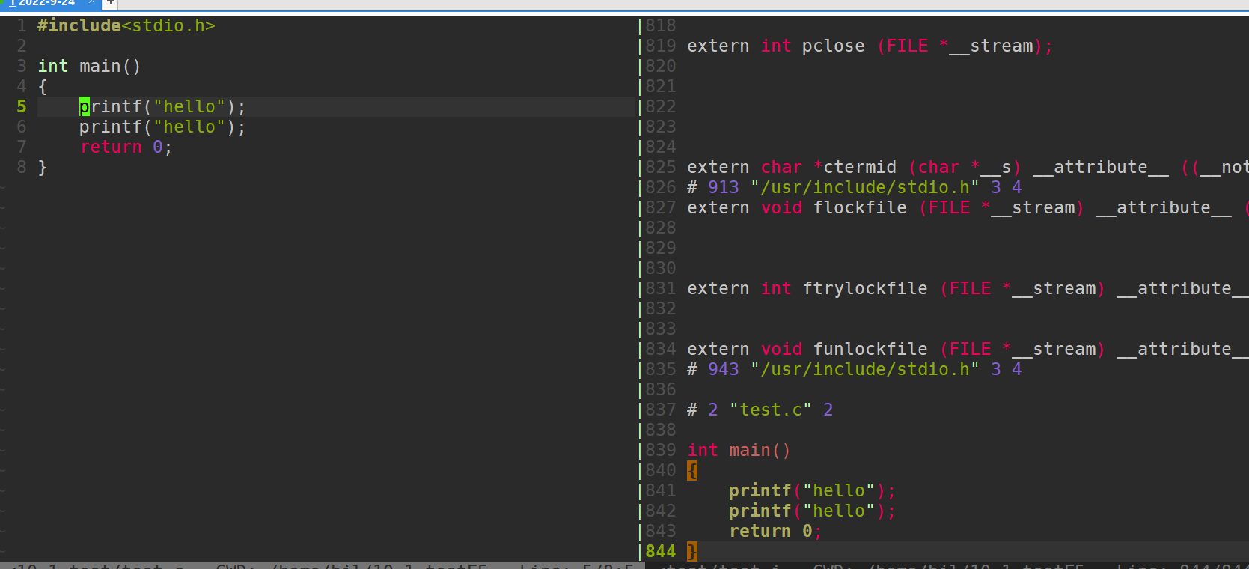Click '# 2 "test.c" 2' on line 837
Viewport: 1249px width, 569px height.
click(x=760, y=410)
